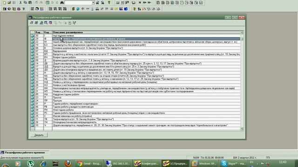The height and width of the screenshot is (167, 298).
Task: Click the black-and-white circle icon in second toolbar
Action: click(x=37, y=9)
